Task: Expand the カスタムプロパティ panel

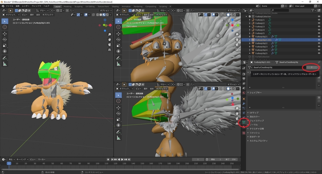Action: click(x=259, y=141)
